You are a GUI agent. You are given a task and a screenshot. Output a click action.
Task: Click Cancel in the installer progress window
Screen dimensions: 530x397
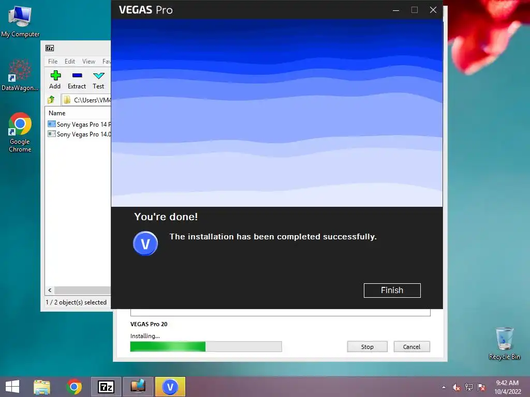point(411,347)
